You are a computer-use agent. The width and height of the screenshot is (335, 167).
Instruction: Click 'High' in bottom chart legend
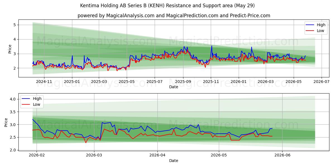click(37, 99)
